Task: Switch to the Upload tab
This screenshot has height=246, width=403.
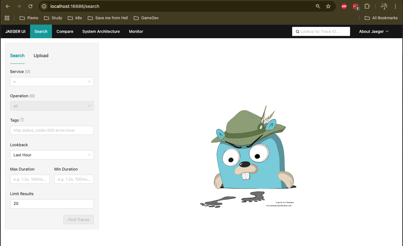Action: [x=41, y=56]
